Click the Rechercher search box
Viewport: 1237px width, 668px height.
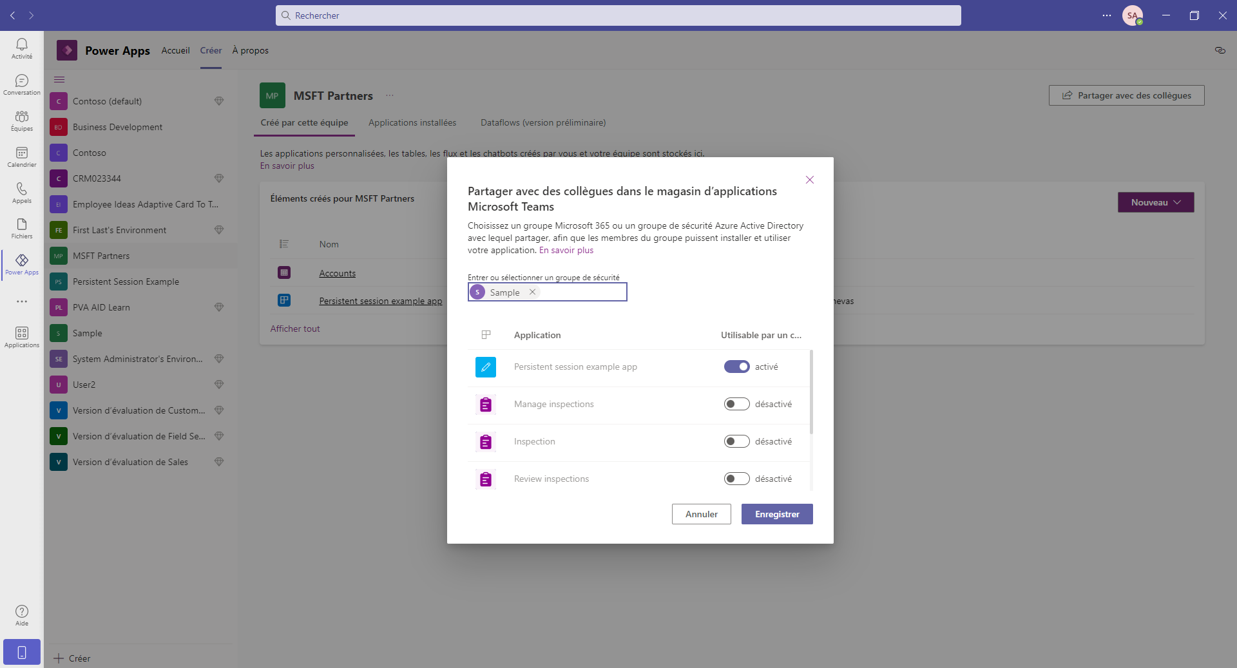(618, 15)
